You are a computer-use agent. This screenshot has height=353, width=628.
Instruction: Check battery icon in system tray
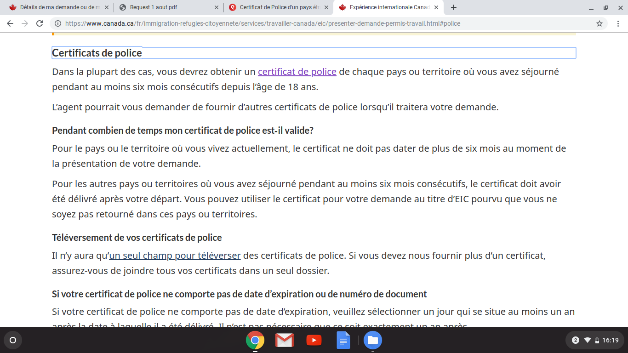click(597, 341)
